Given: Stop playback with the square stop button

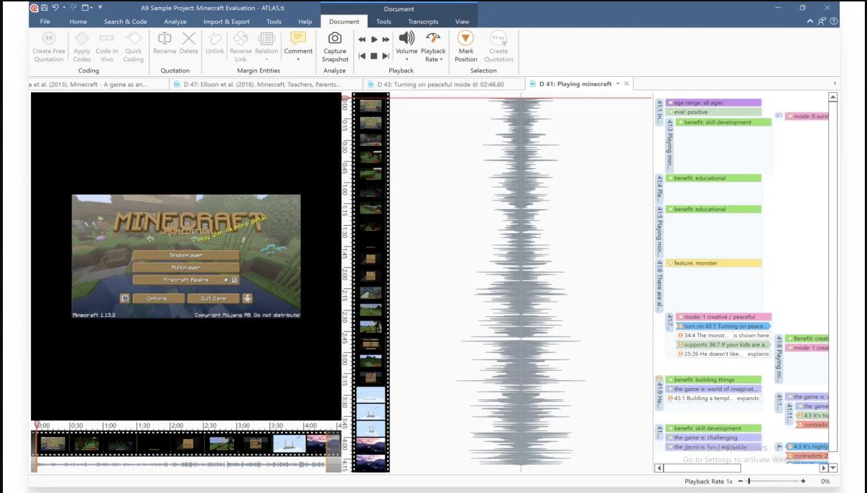Looking at the screenshot, I should 374,56.
